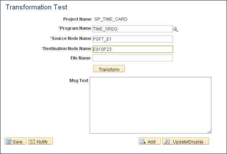Choose the Notify button text
Image resolution: width=227 pixels, height=154 pixels.
click(x=42, y=142)
